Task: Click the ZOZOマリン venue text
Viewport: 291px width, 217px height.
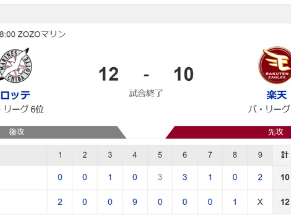Action: (41, 34)
